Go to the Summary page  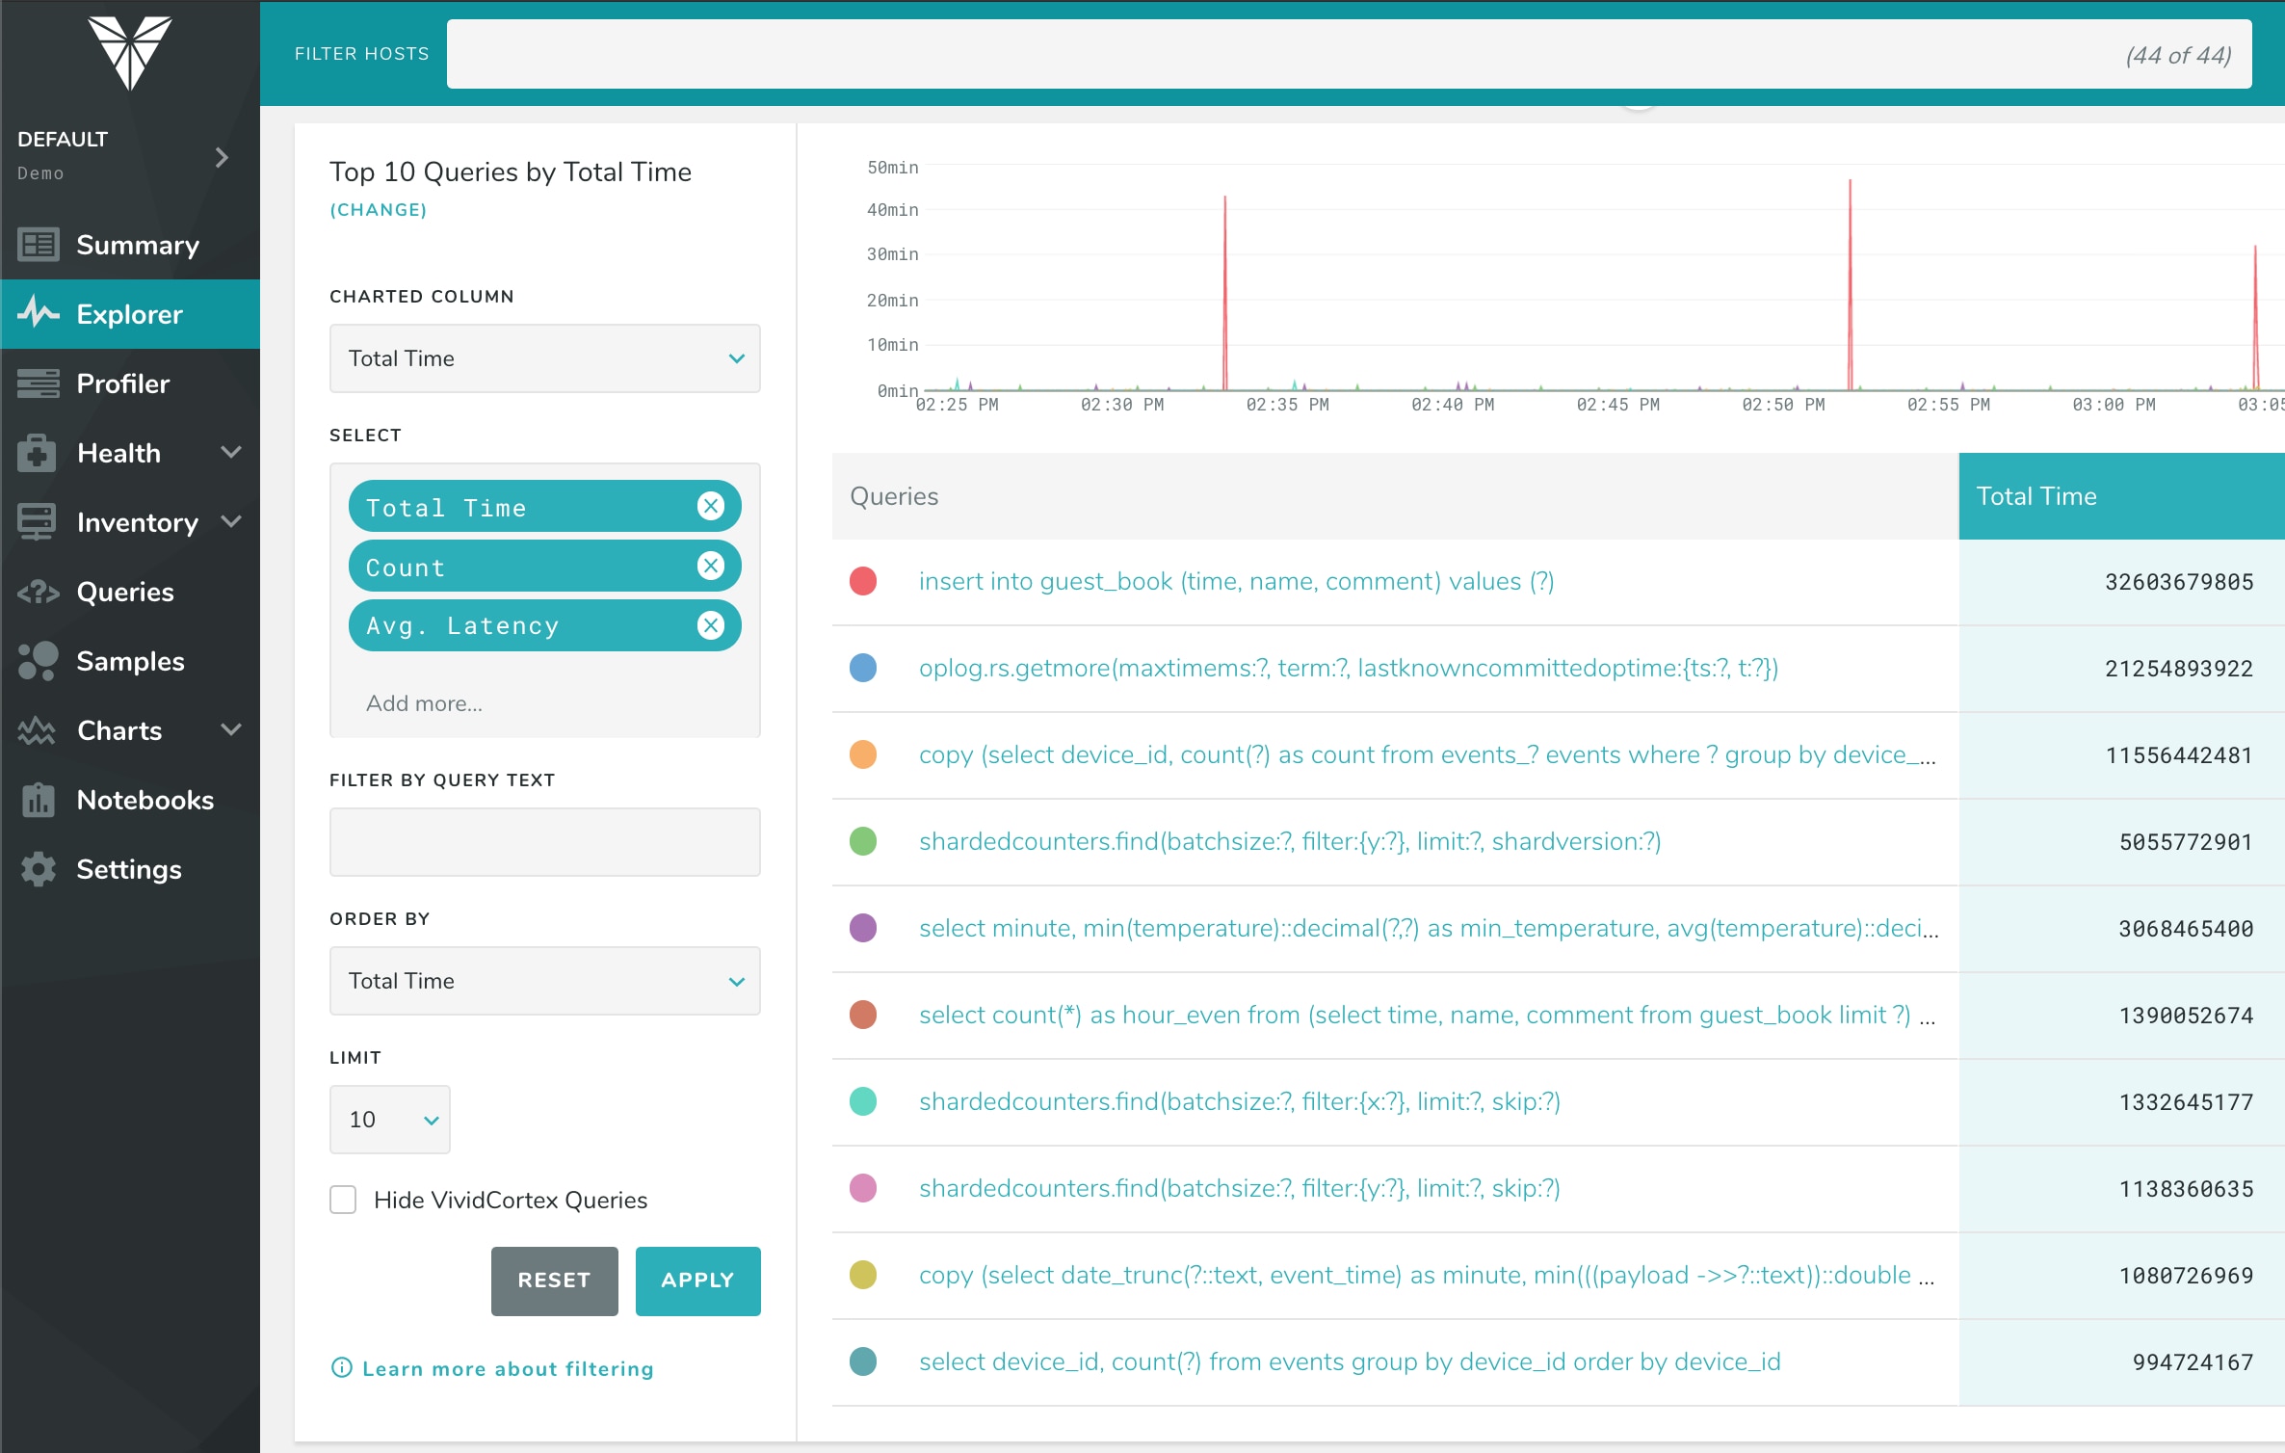130,245
